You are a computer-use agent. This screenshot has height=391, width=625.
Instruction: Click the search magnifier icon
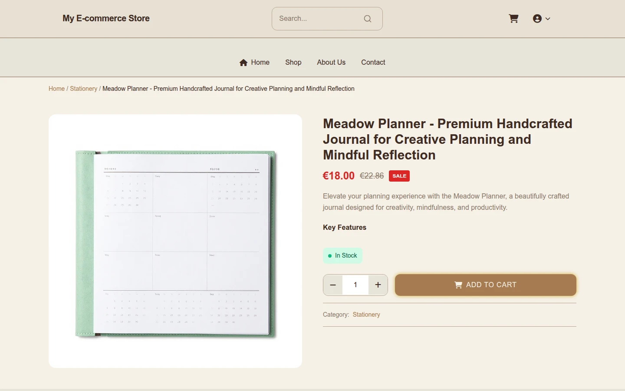[x=368, y=19]
